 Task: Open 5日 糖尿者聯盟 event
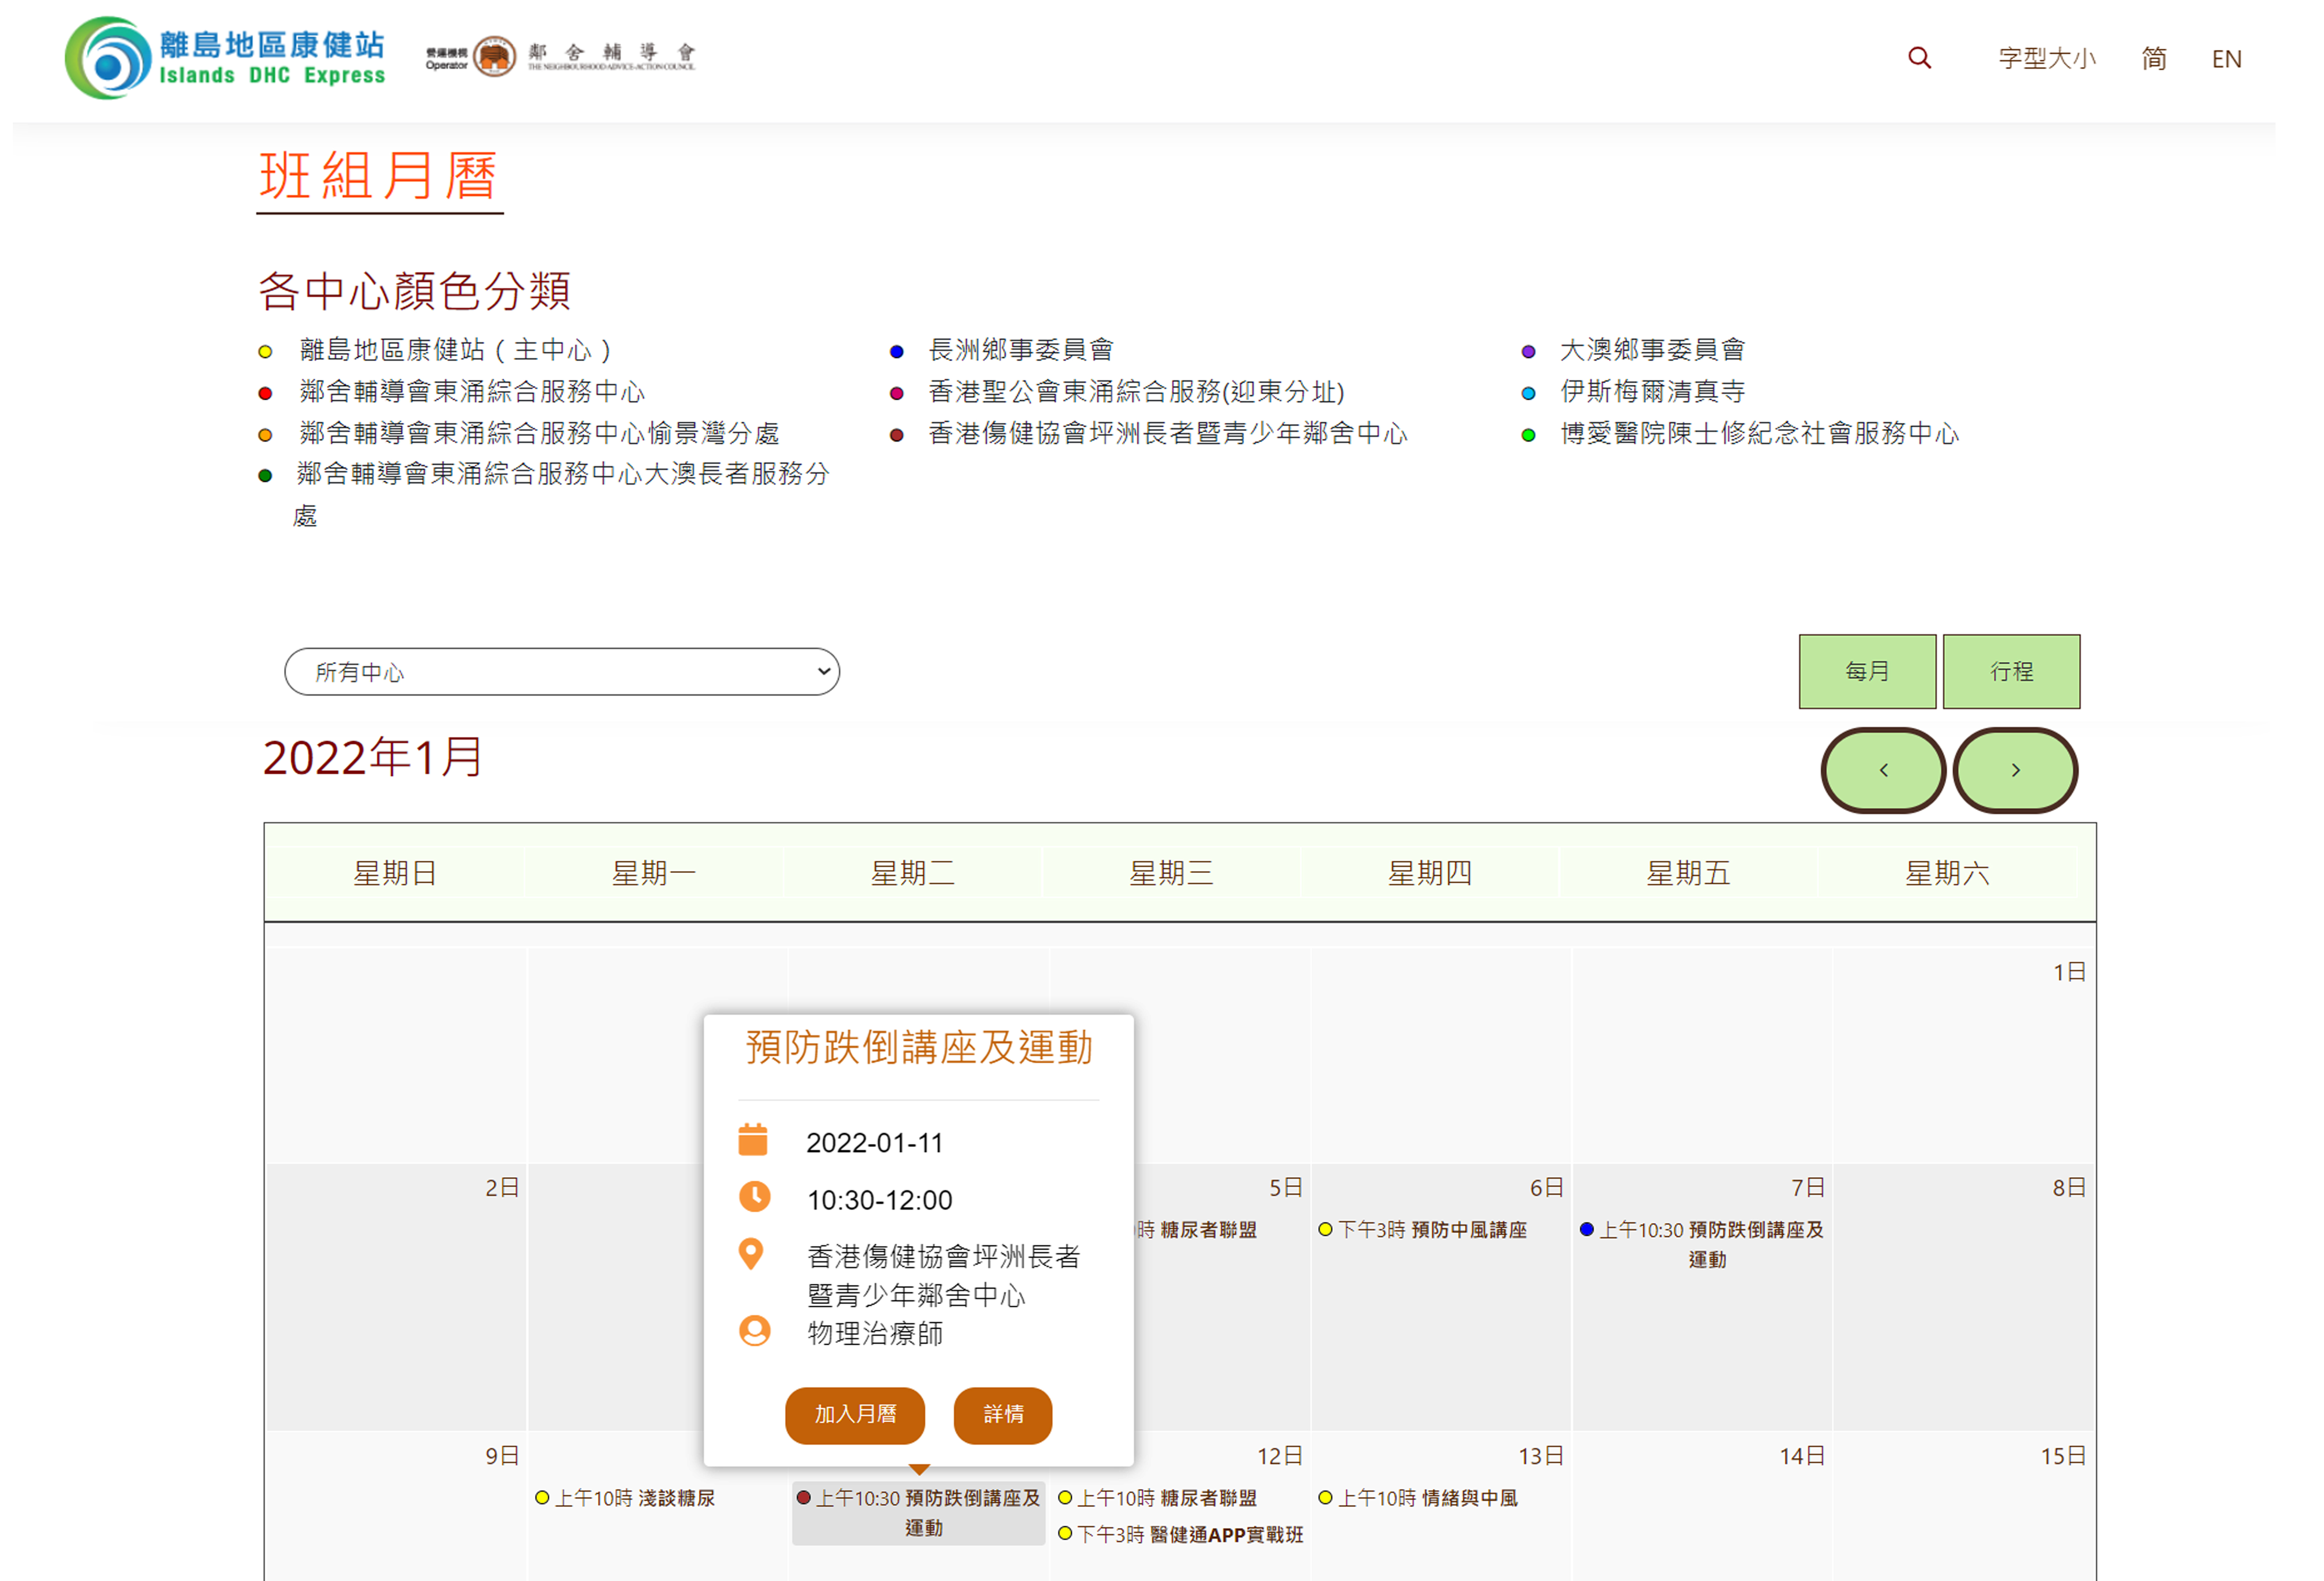pos(1197,1230)
